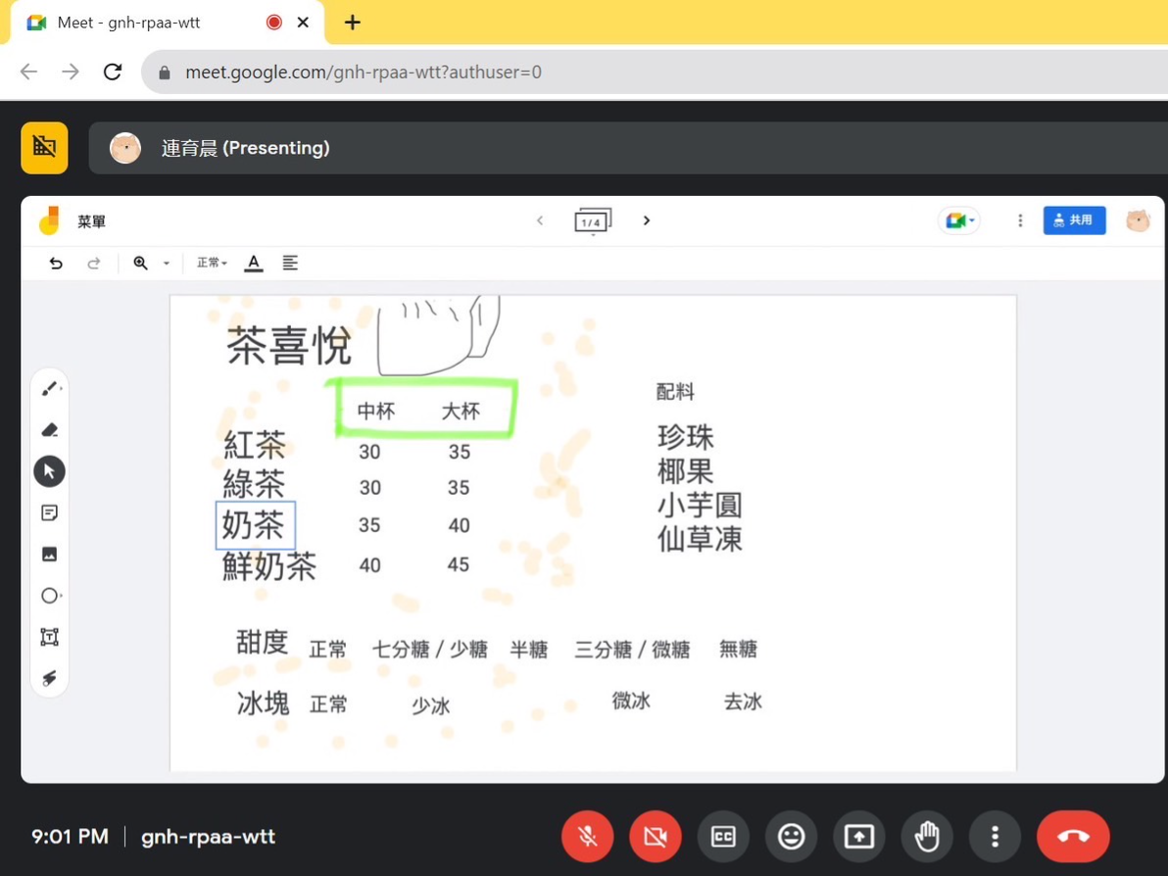Screen dimensions: 1168x876
Task: Select the Text box tool
Action: (50, 637)
